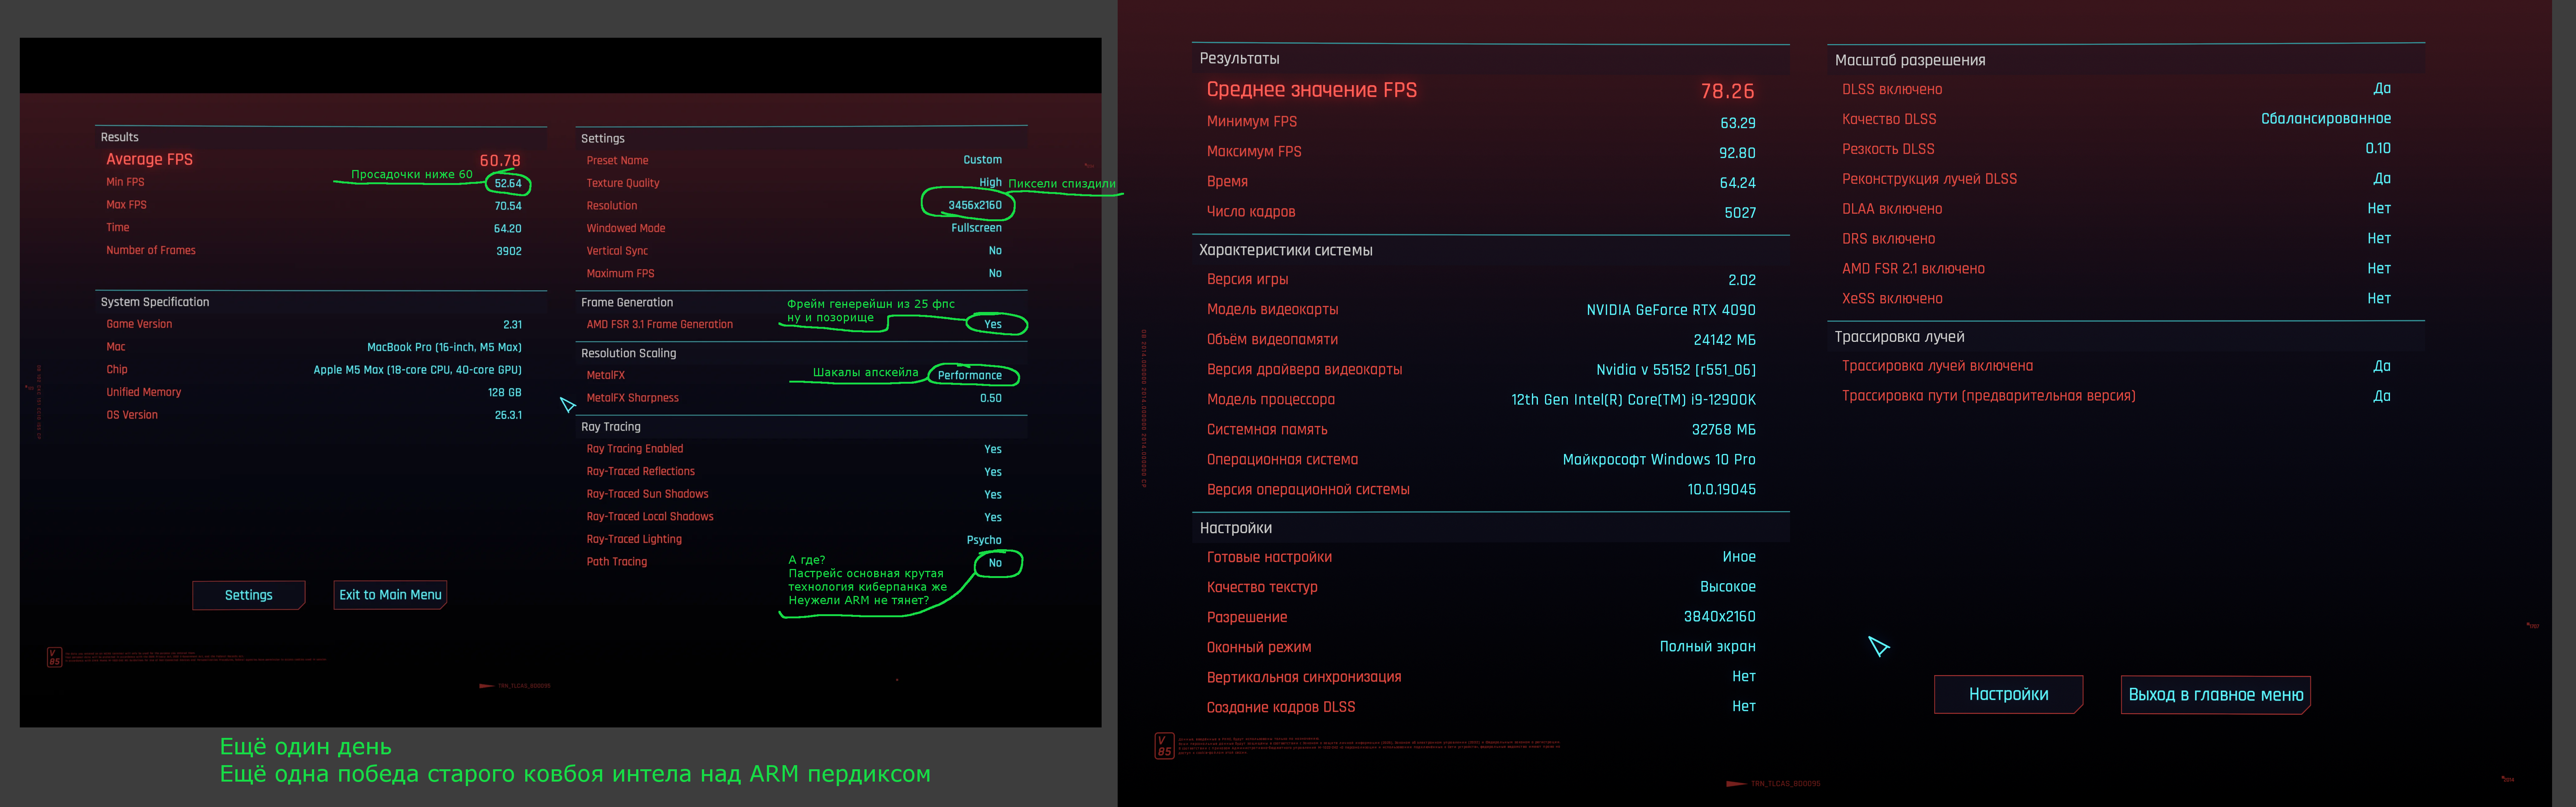The width and height of the screenshot is (2576, 807).
Task: Click the "MetalFX Sharpness" label
Action: tap(633, 398)
